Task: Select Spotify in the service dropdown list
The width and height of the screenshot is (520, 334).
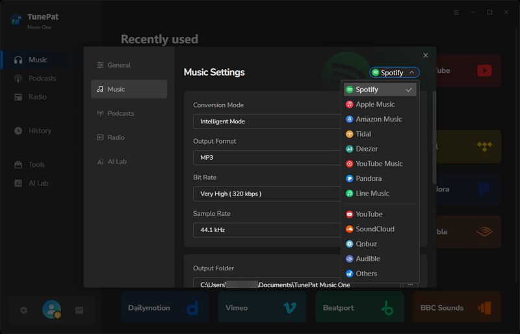Action: 380,90
